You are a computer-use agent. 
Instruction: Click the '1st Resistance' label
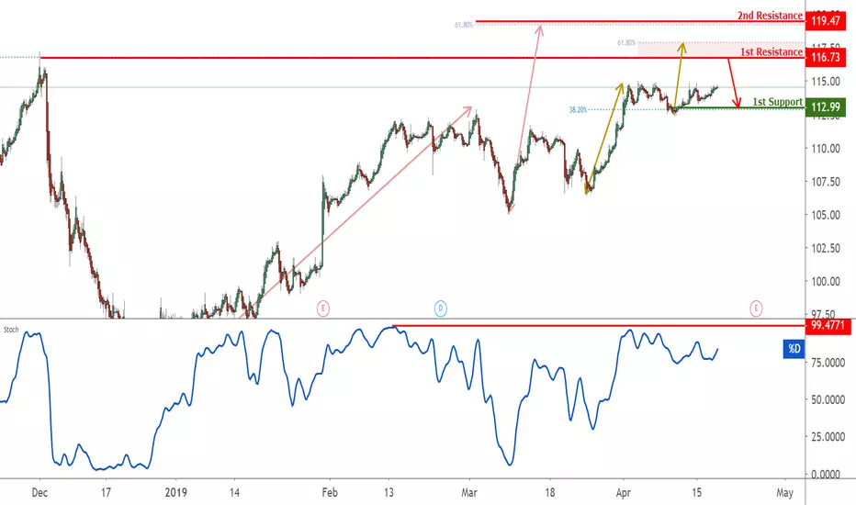pos(772,51)
